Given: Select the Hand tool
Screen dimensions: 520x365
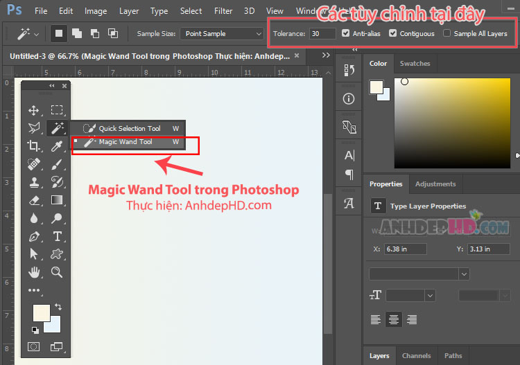Looking at the screenshot, I should click(34, 272).
